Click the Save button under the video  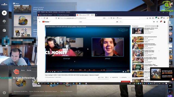(123, 77)
